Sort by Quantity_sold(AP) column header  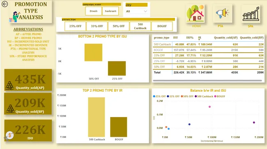coord(226,38)
